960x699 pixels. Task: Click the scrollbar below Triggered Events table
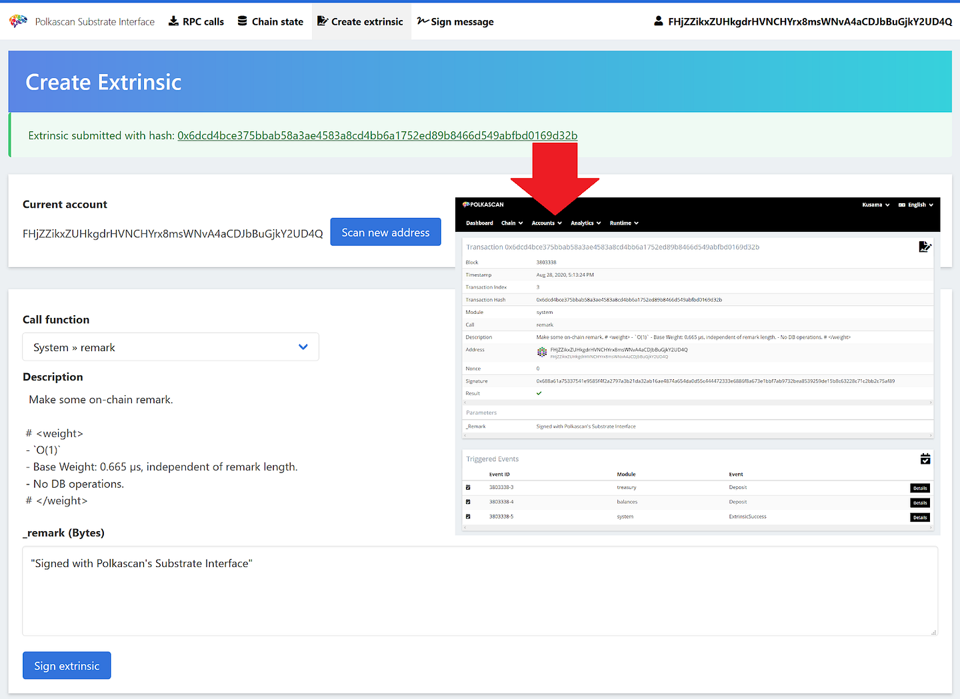[x=697, y=527]
